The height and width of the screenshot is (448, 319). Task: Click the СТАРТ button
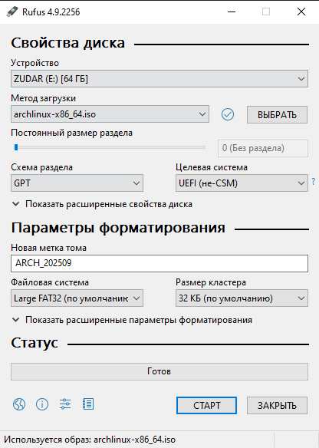(x=206, y=405)
